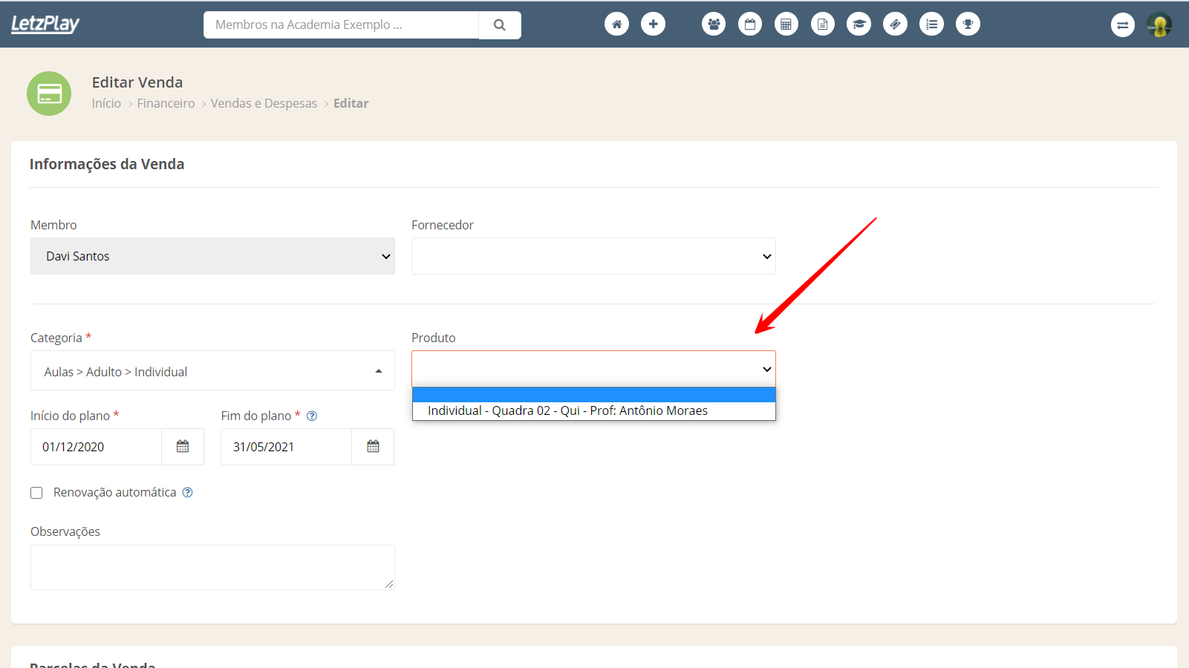The image size is (1189, 668).
Task: Open the Categoria selector
Action: coord(212,371)
